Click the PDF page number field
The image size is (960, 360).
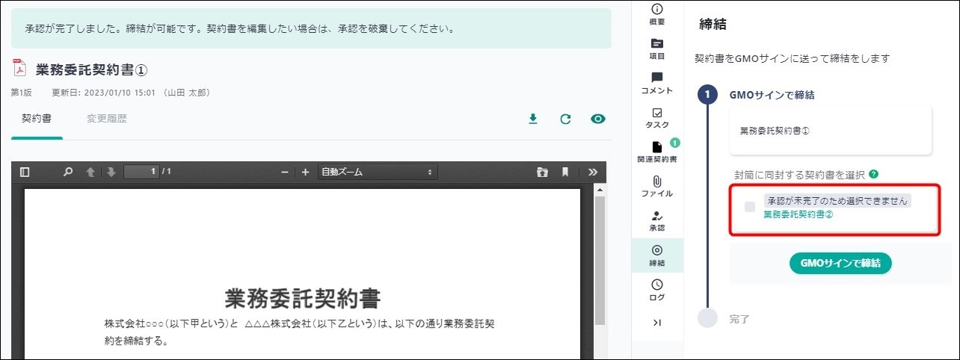tap(141, 172)
